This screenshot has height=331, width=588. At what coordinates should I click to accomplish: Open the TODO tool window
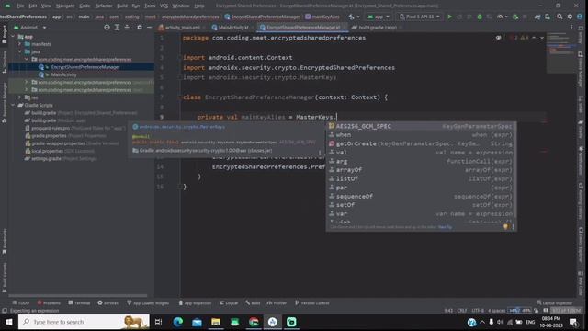click(20, 302)
